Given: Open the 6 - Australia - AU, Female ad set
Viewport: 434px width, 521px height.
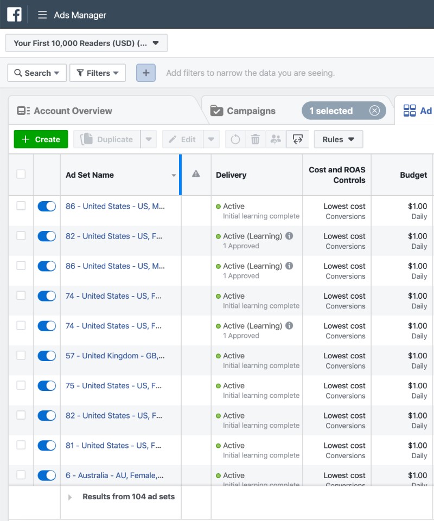Looking at the screenshot, I should tap(114, 475).
